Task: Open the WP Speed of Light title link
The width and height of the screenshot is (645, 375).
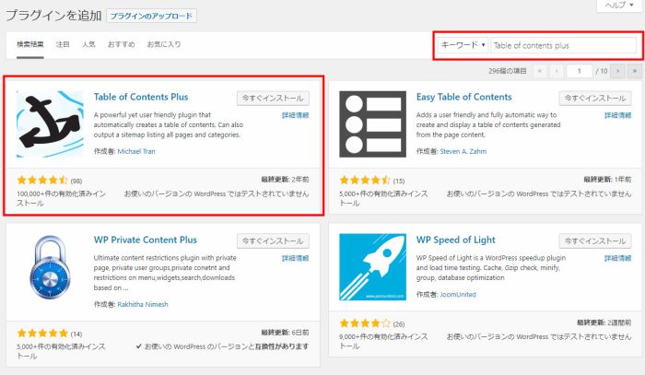Action: 456,240
